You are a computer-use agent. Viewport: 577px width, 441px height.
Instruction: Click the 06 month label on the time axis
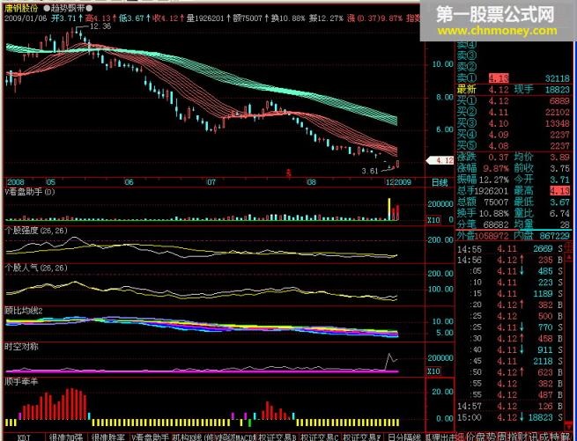129,182
